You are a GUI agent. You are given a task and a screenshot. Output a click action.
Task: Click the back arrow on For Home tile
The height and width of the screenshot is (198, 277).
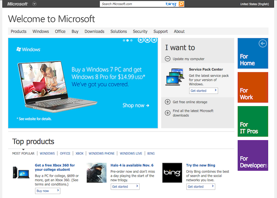pos(263,43)
